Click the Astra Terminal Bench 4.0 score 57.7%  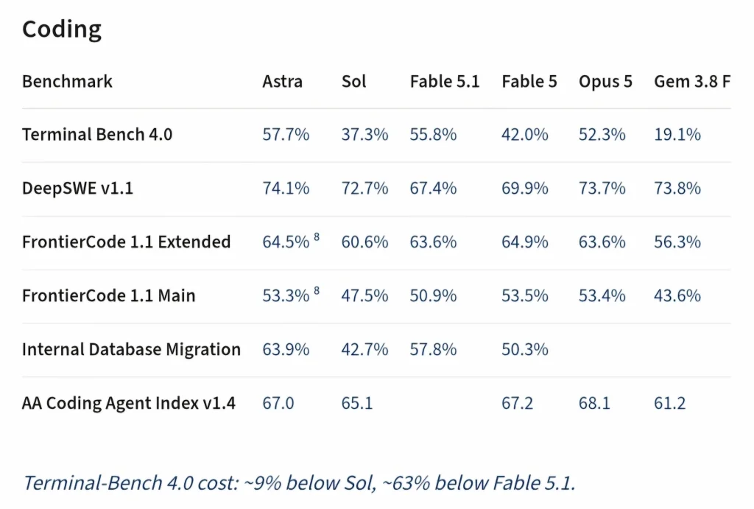tap(286, 134)
